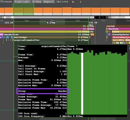Select the waitOnGpu timer bar
130x120 pixels.
(x=51, y=37)
